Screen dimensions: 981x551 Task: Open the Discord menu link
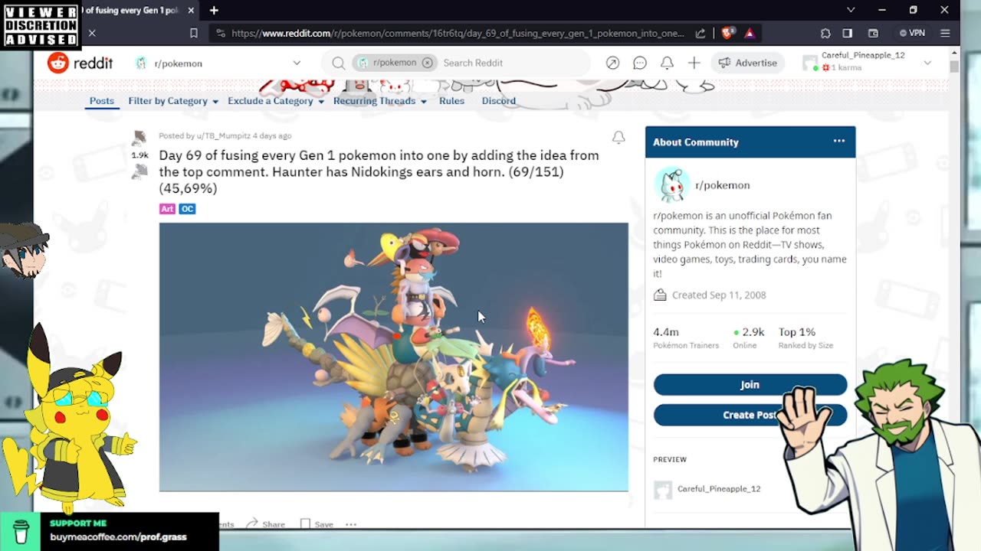tap(498, 101)
